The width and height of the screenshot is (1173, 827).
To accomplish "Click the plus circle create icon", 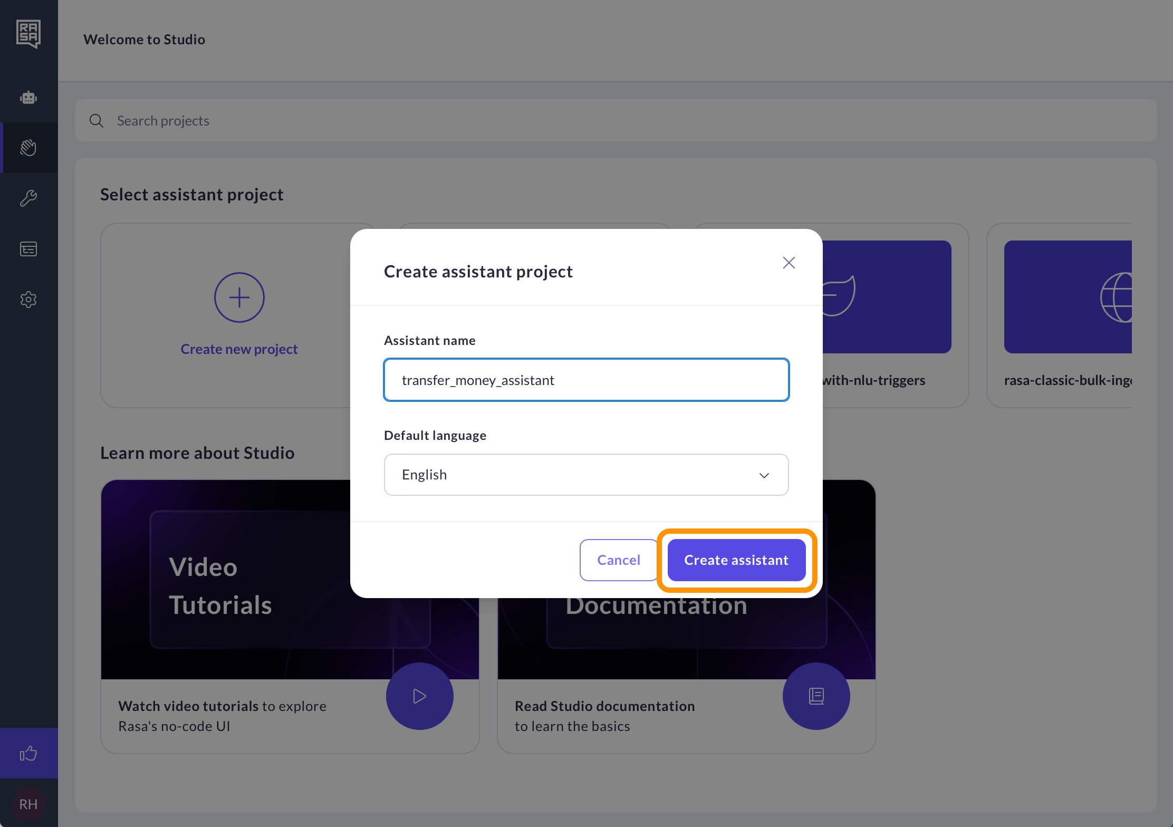I will [x=239, y=297].
